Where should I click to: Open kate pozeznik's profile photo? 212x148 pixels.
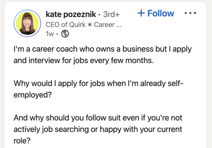27,23
